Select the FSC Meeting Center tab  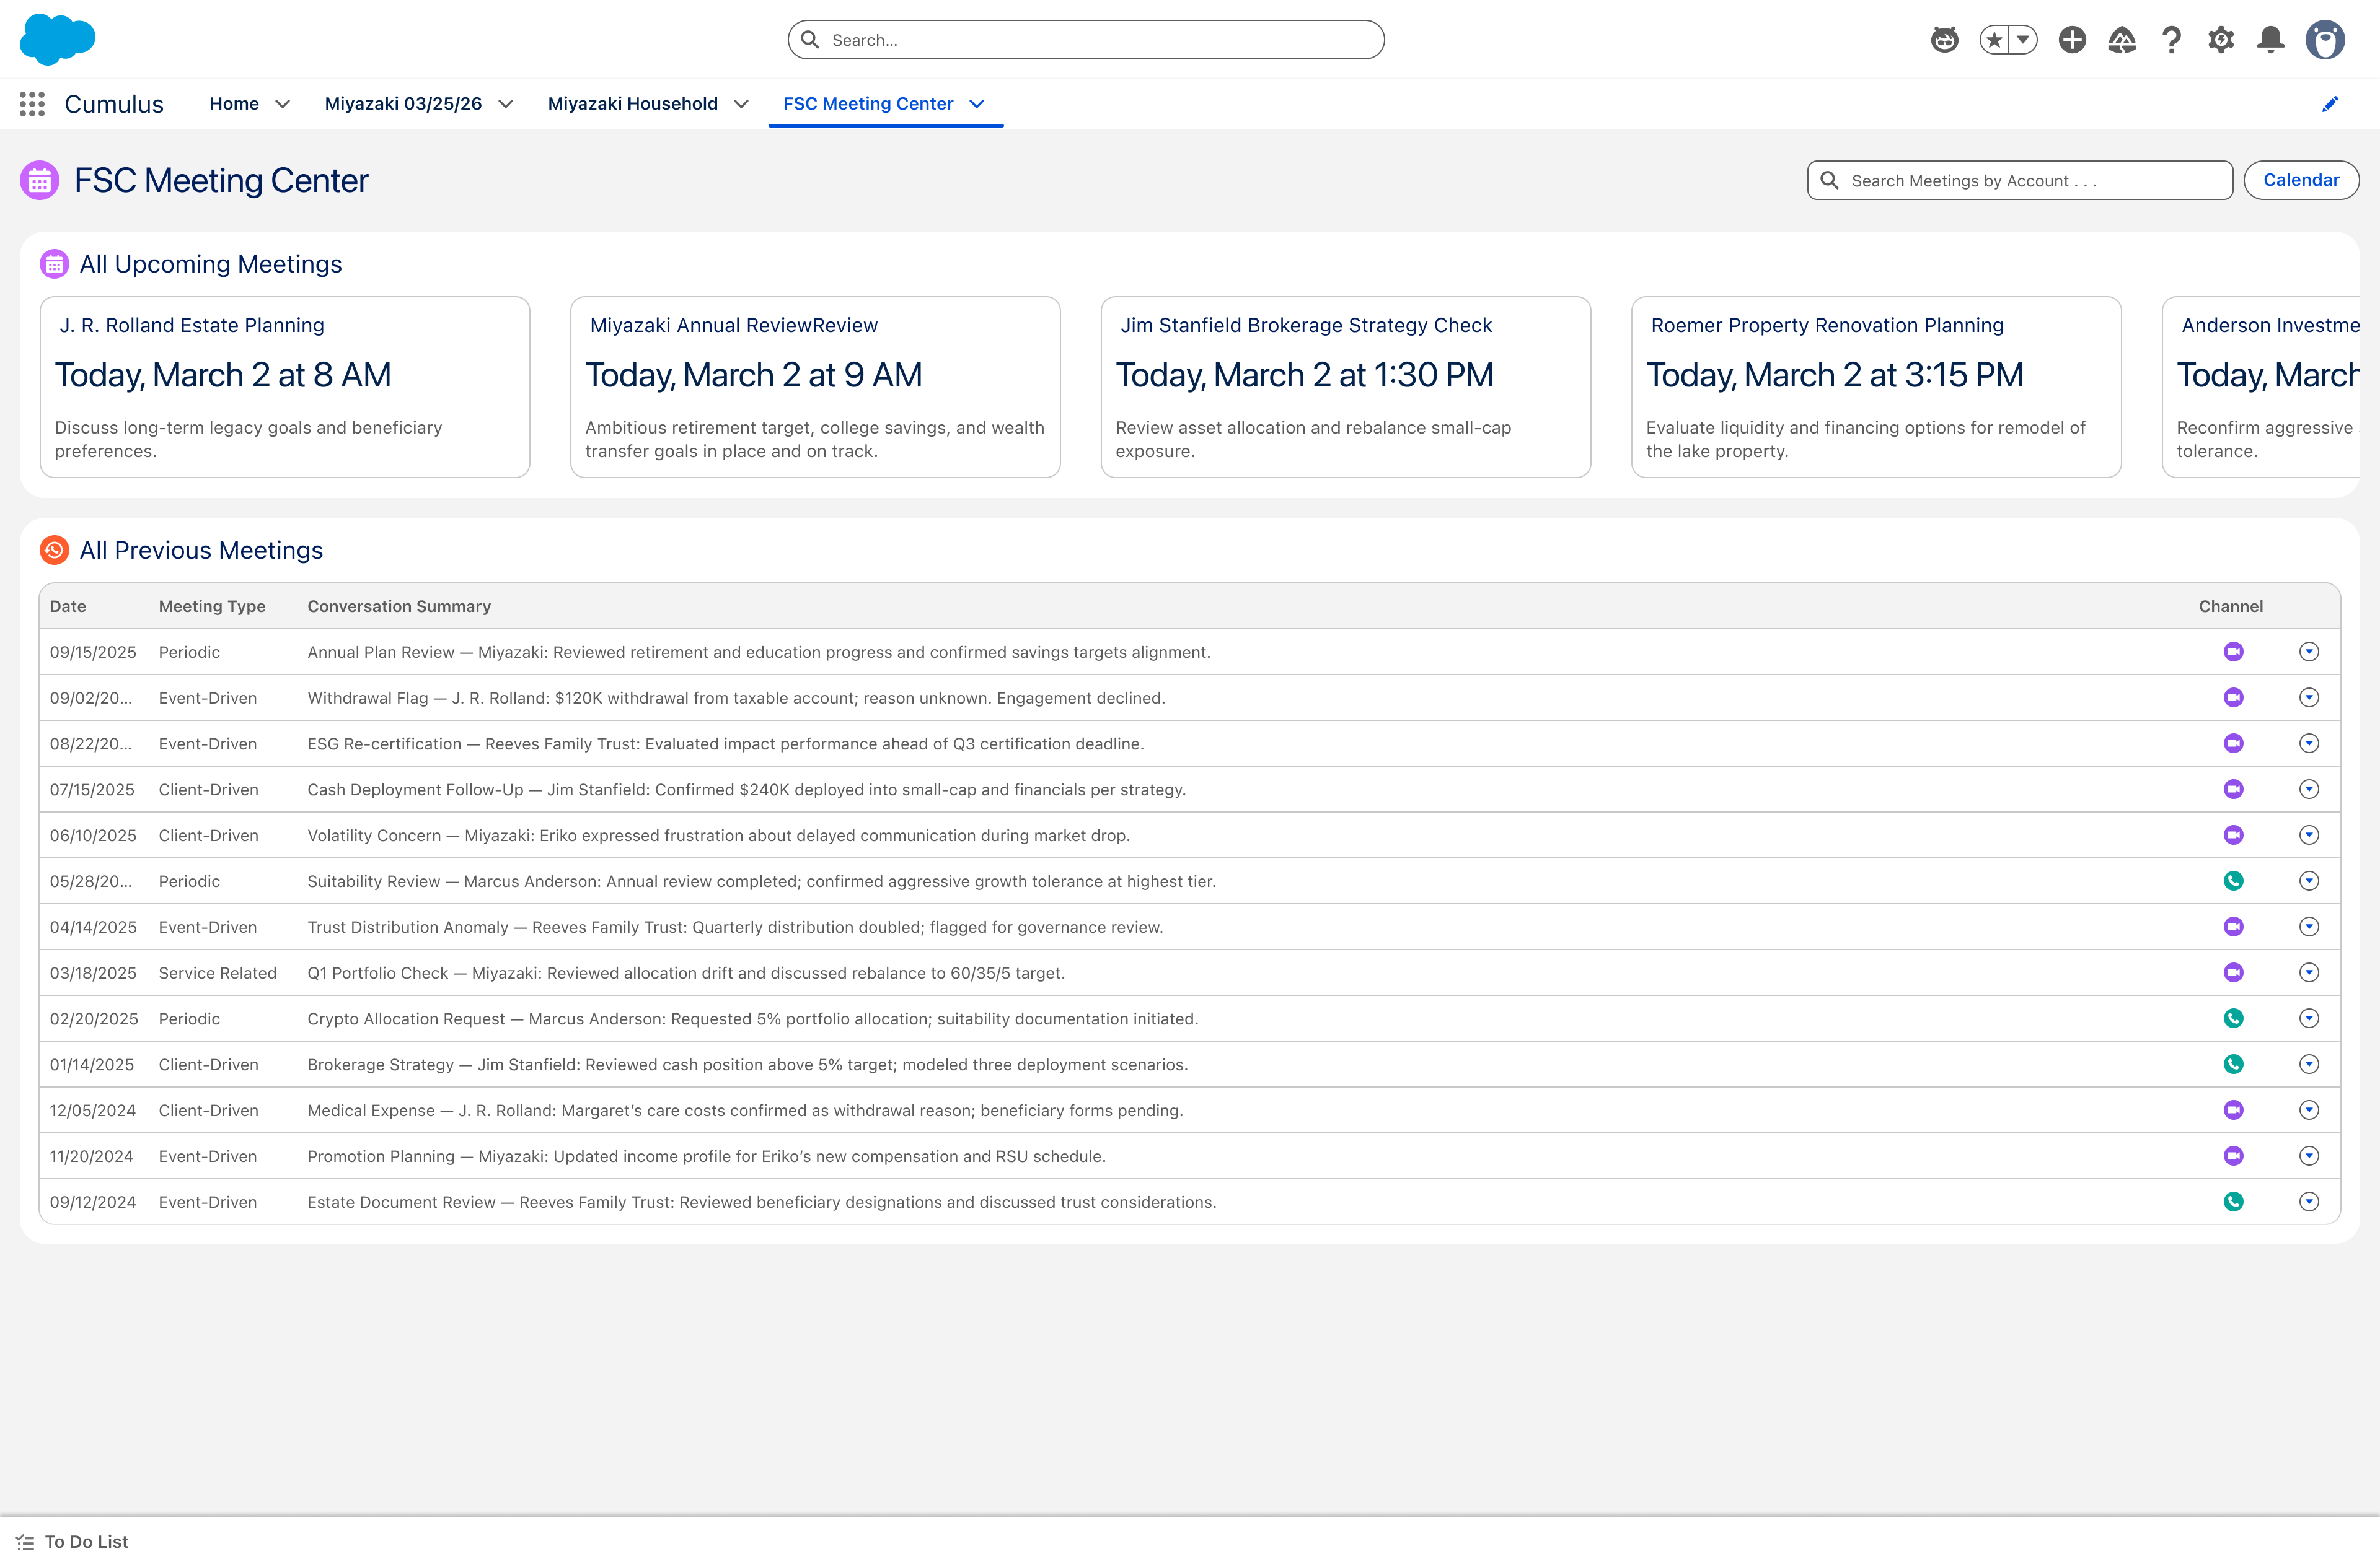click(868, 104)
